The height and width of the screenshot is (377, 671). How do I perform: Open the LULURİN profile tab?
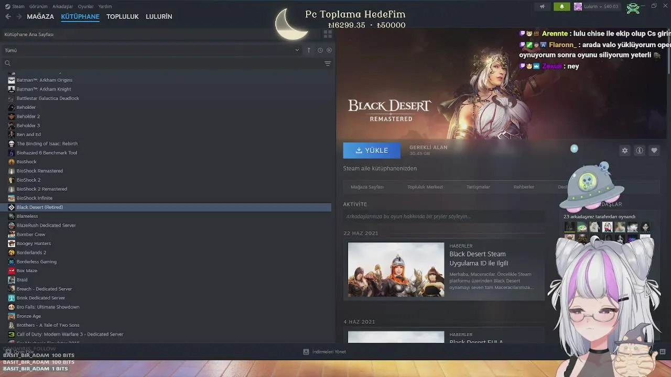pyautogui.click(x=159, y=17)
